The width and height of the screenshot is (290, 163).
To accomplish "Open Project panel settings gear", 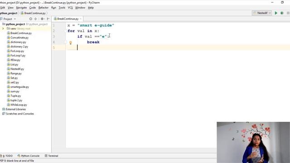I will [x=42, y=19].
